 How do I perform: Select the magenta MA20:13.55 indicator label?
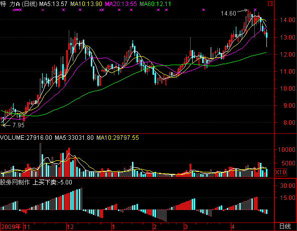pos(121,4)
